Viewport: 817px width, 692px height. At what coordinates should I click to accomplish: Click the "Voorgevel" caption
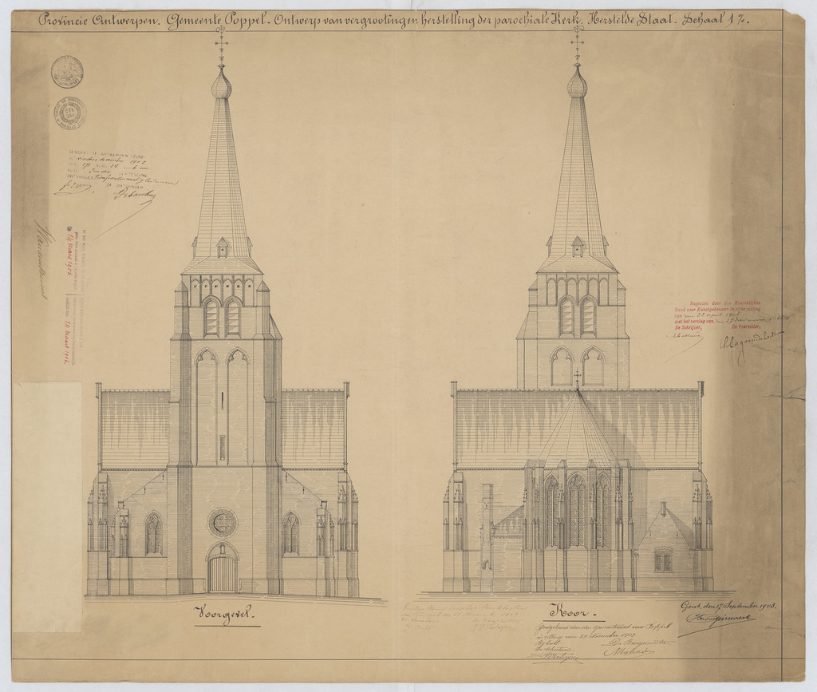click(226, 614)
